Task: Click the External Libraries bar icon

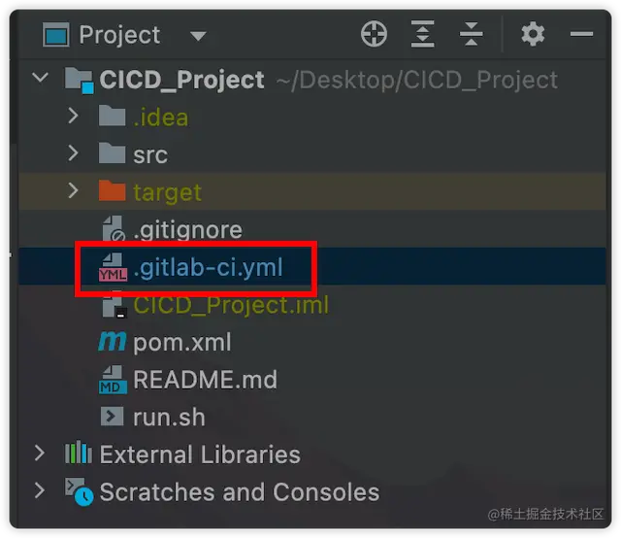Action: [79, 453]
